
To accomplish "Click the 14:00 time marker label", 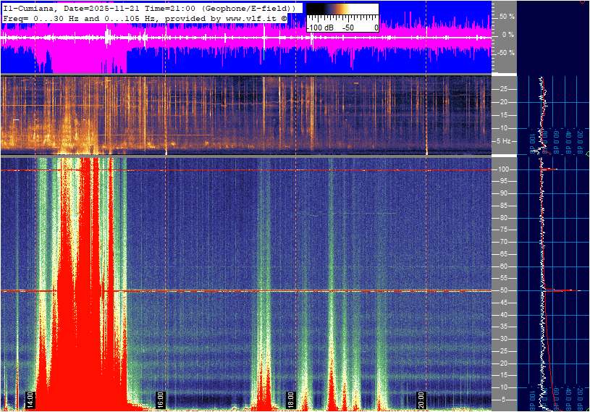I will coord(30,400).
